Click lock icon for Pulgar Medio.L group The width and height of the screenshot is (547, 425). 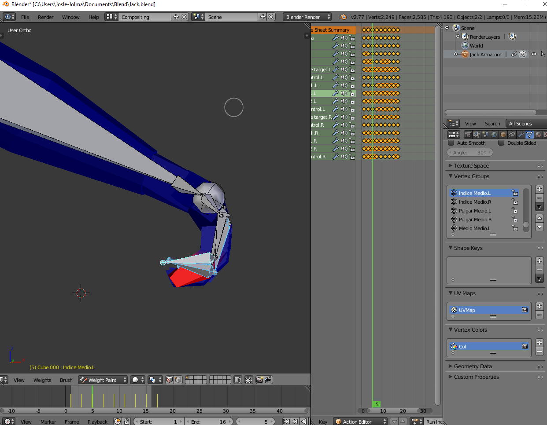click(514, 211)
